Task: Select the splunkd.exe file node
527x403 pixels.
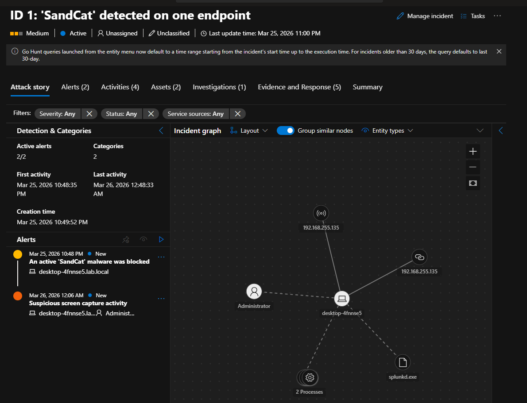Action: click(x=403, y=363)
